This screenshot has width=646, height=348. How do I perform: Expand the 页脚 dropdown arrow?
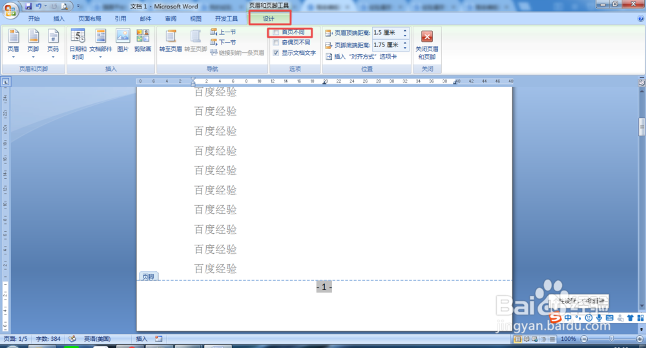click(33, 57)
